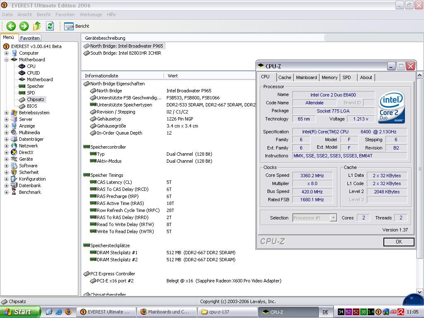Click the green Back arrow toolbar icon
Screen dimensions: 424x318
pos(11,26)
